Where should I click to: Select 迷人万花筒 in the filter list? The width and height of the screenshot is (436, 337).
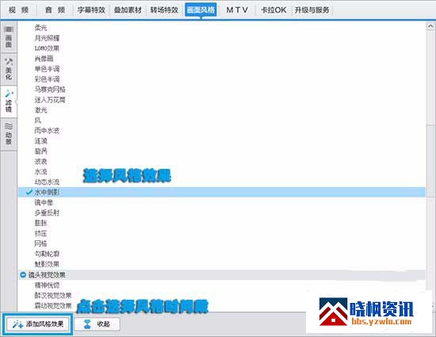pyautogui.click(x=50, y=100)
